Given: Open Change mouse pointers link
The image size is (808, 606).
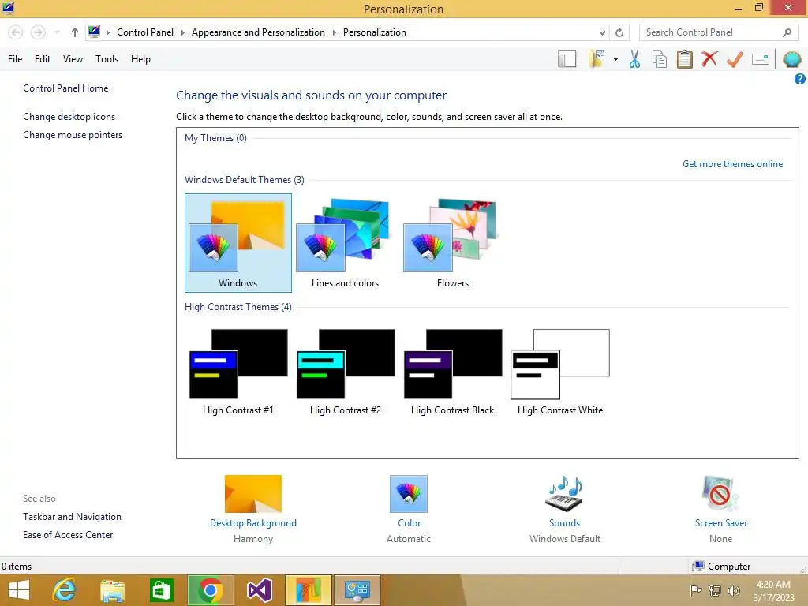Looking at the screenshot, I should coord(73,135).
